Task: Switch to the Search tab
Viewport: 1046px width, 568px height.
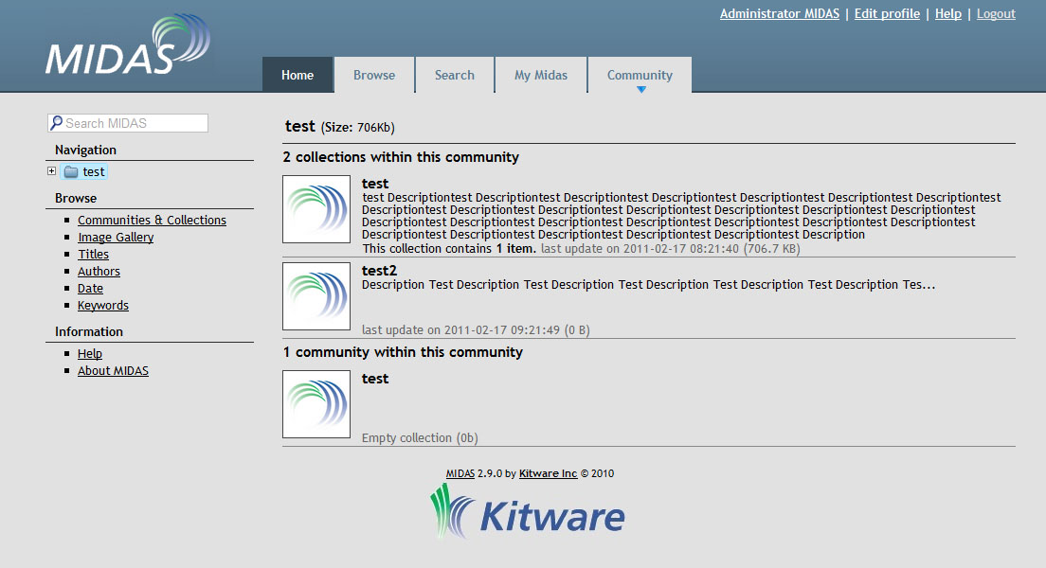Action: [x=455, y=75]
